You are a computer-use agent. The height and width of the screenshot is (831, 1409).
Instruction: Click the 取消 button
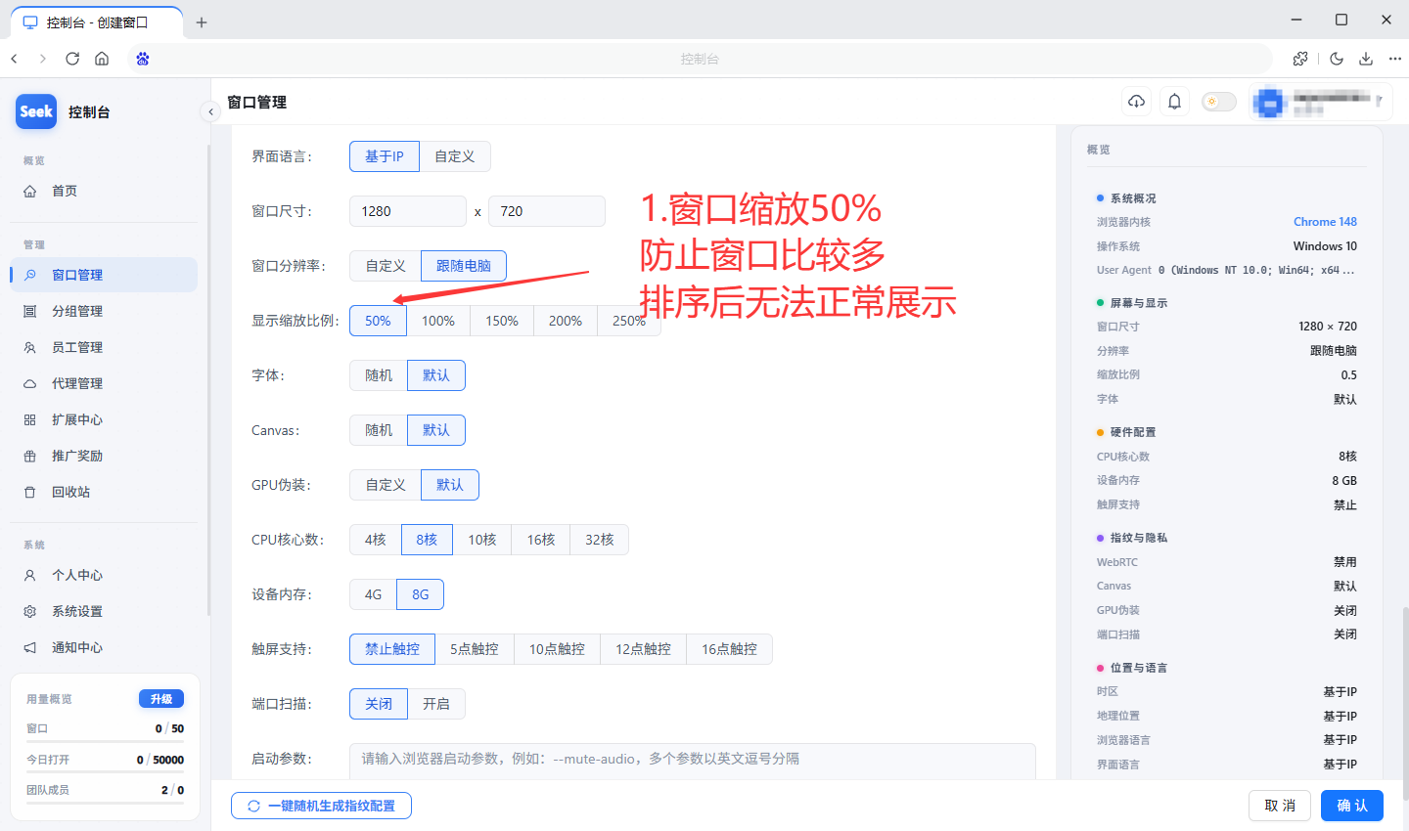pyautogui.click(x=1280, y=806)
